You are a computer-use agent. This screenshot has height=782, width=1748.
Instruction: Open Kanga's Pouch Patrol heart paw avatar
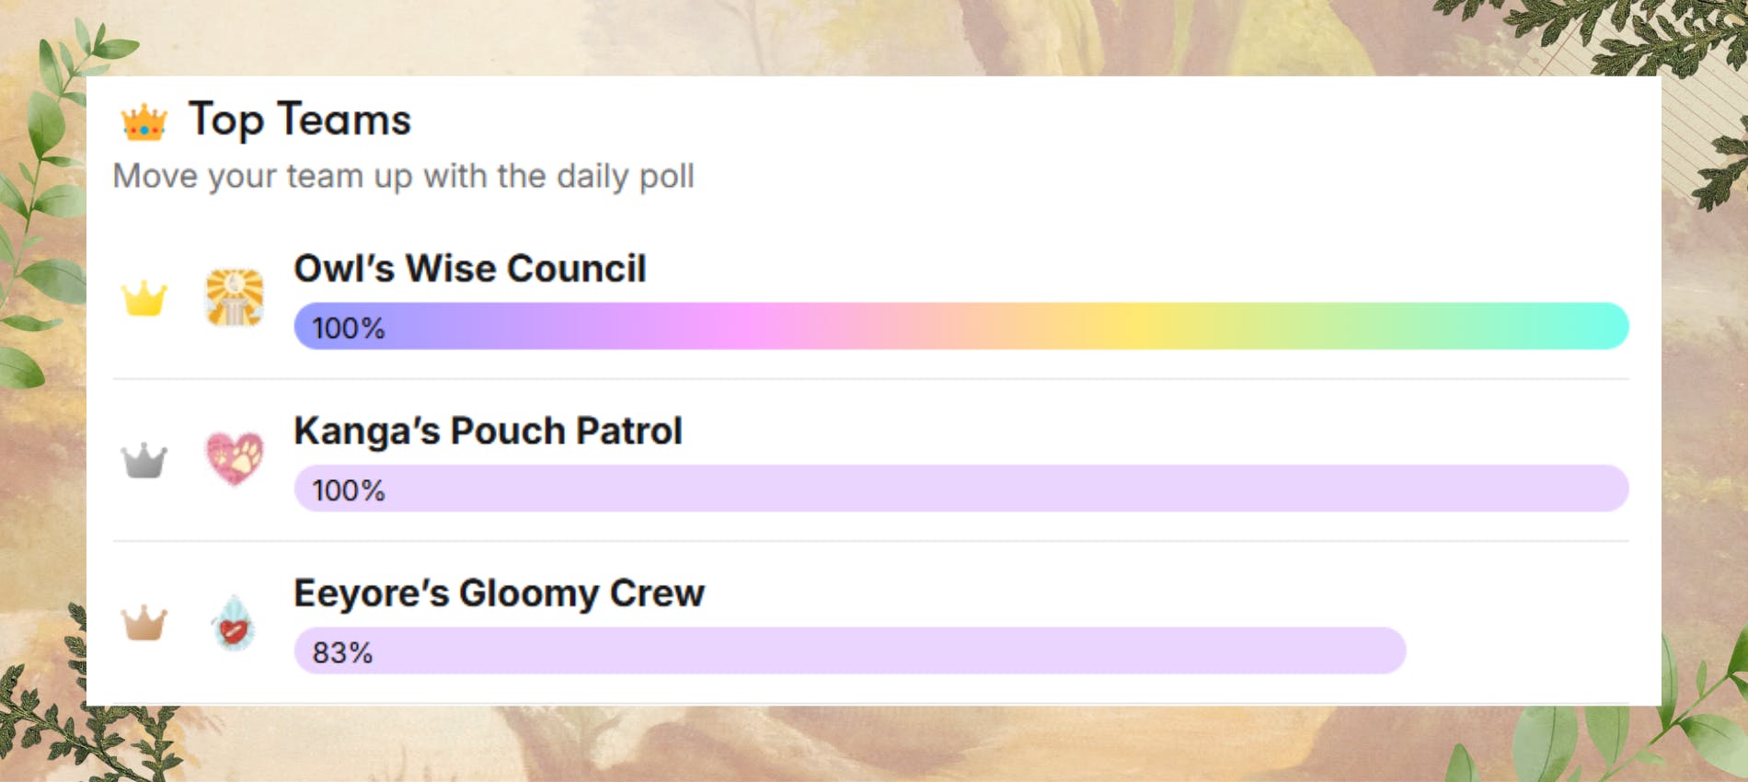tap(235, 457)
